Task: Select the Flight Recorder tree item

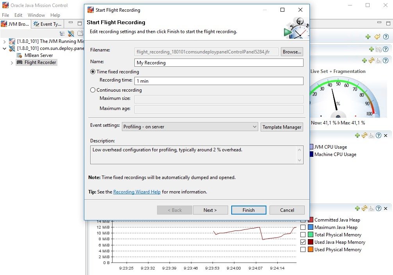Action: 37,62
